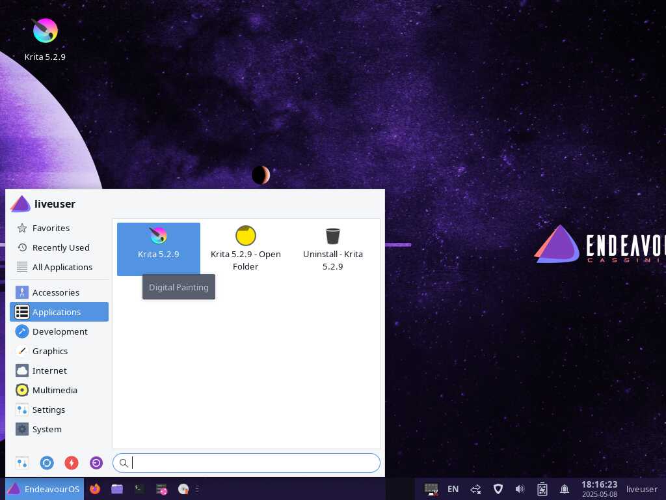This screenshot has width=666, height=500.
Task: Open terminal from the taskbar
Action: (139, 489)
